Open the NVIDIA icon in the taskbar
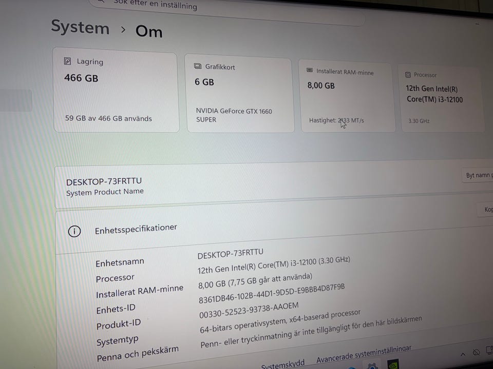 coord(393,364)
